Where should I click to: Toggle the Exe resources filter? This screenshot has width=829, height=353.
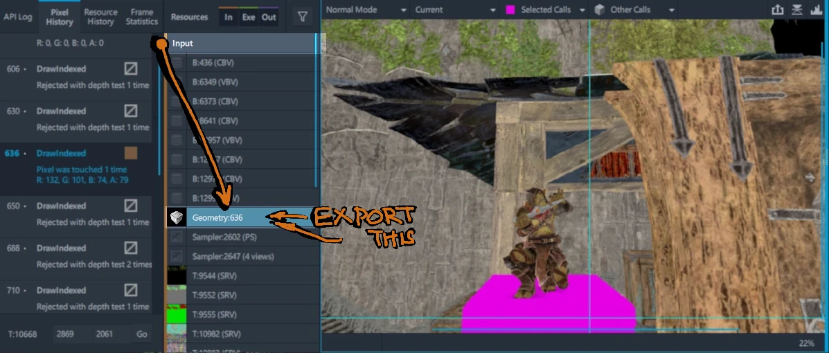pos(248,17)
